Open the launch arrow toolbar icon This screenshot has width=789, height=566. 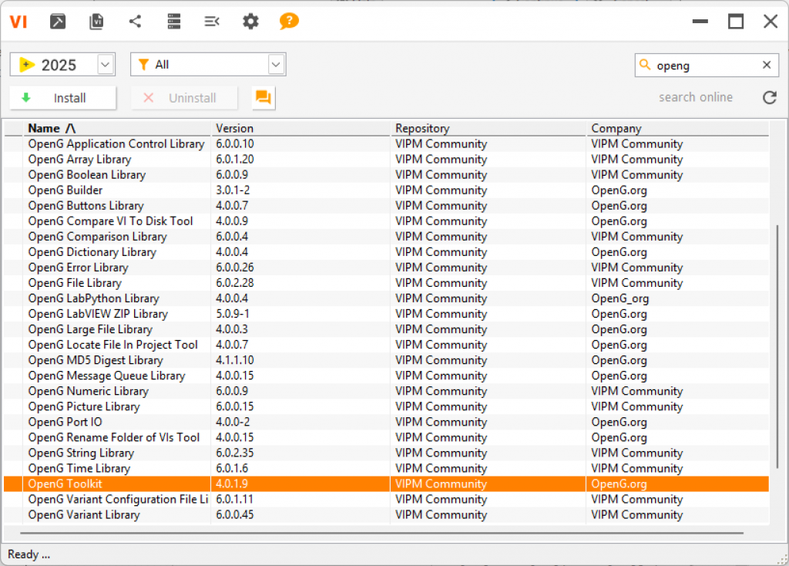57,22
